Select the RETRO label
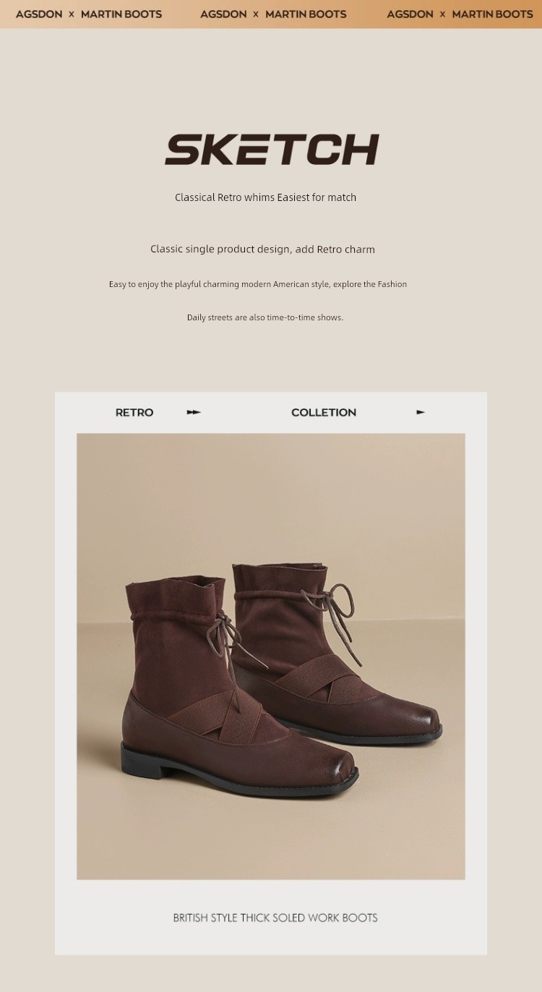The height and width of the screenshot is (992, 542). [x=134, y=412]
